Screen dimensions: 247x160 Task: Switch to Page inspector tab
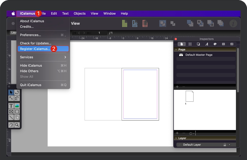point(182,44)
